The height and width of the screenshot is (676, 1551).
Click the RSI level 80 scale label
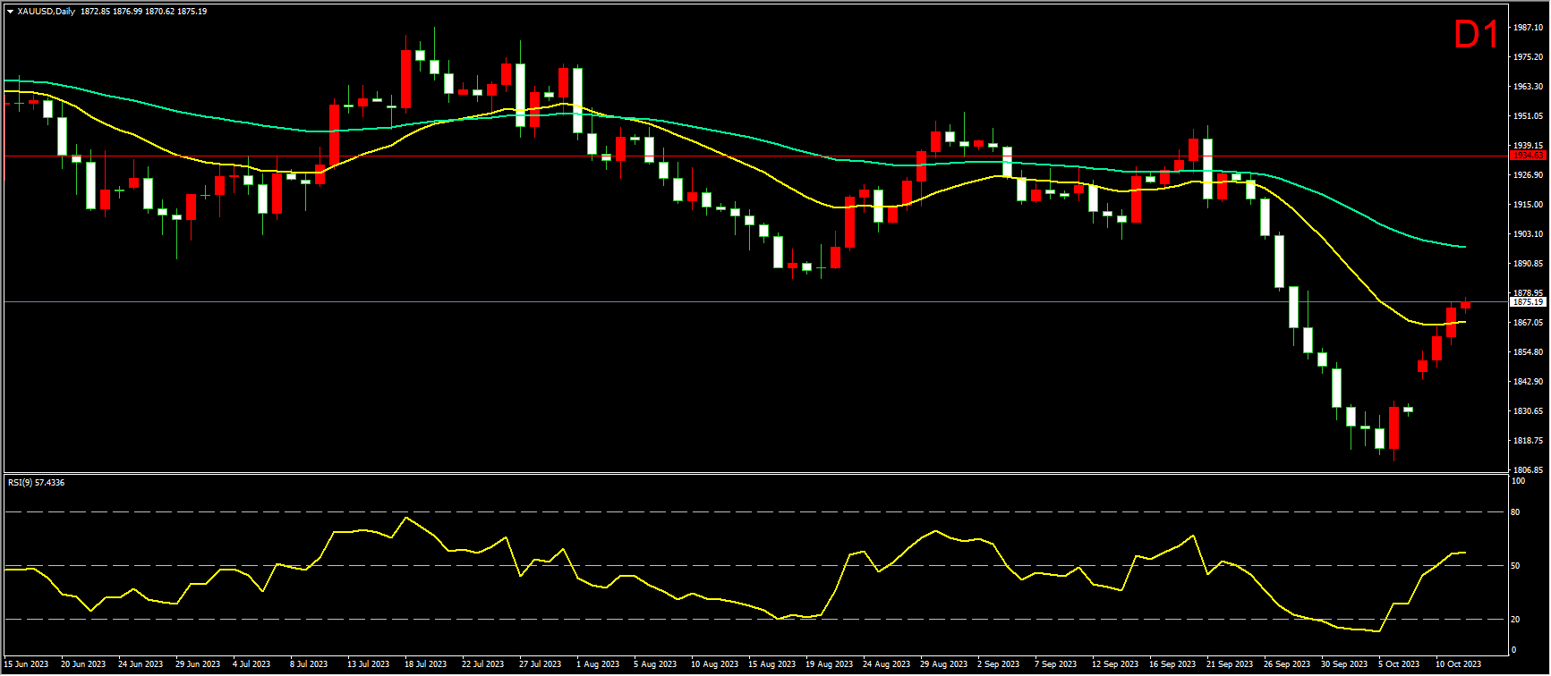tap(1515, 512)
